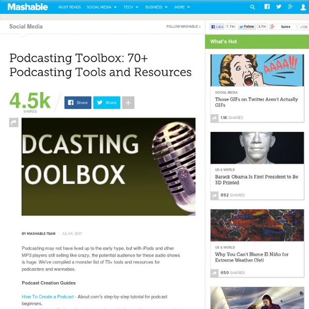Click the Podcasting Toolbox microphone image
Screen dimensions: 309x309
click(x=109, y=167)
